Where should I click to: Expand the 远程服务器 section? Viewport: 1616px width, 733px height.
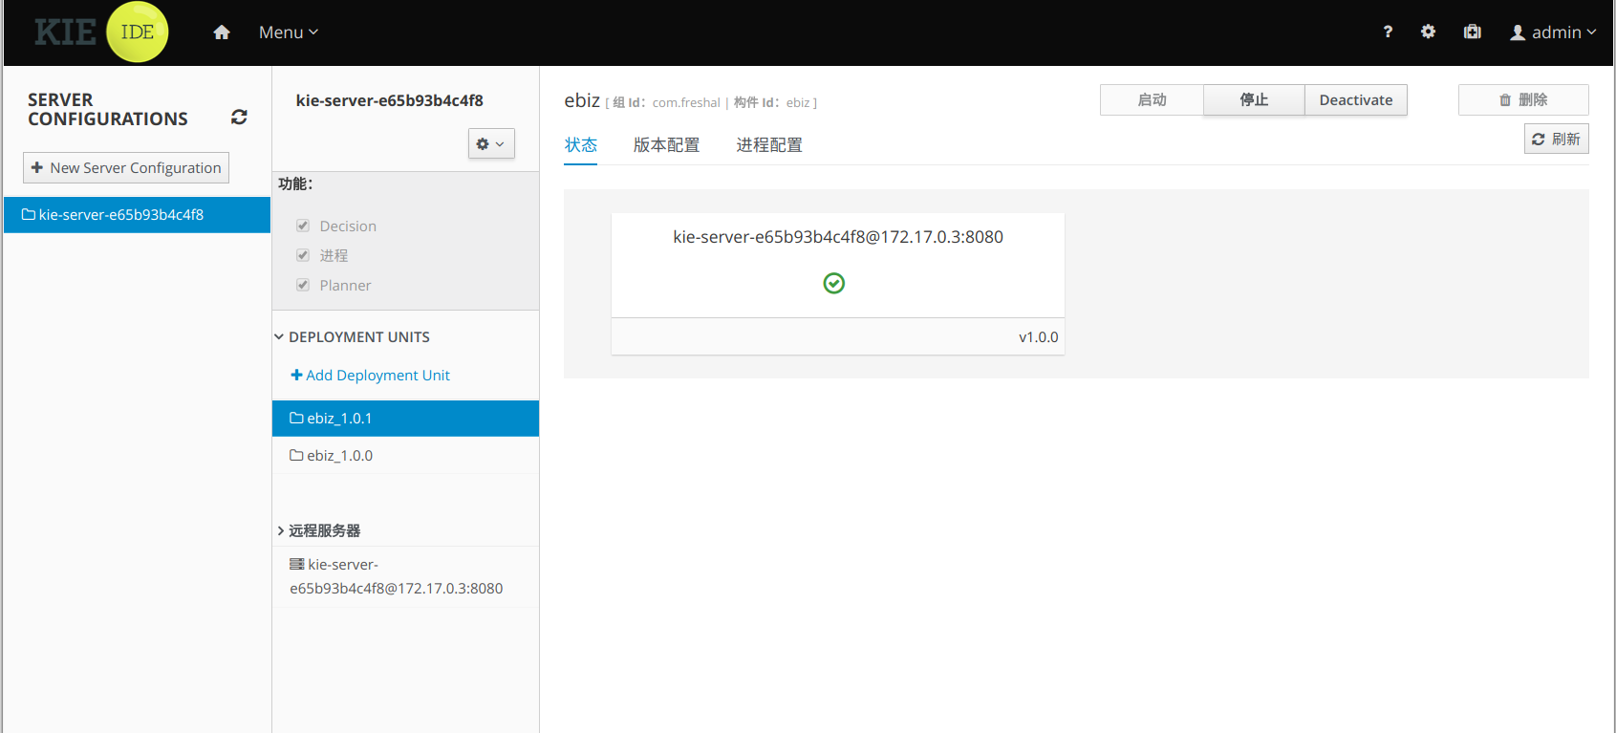(x=318, y=530)
